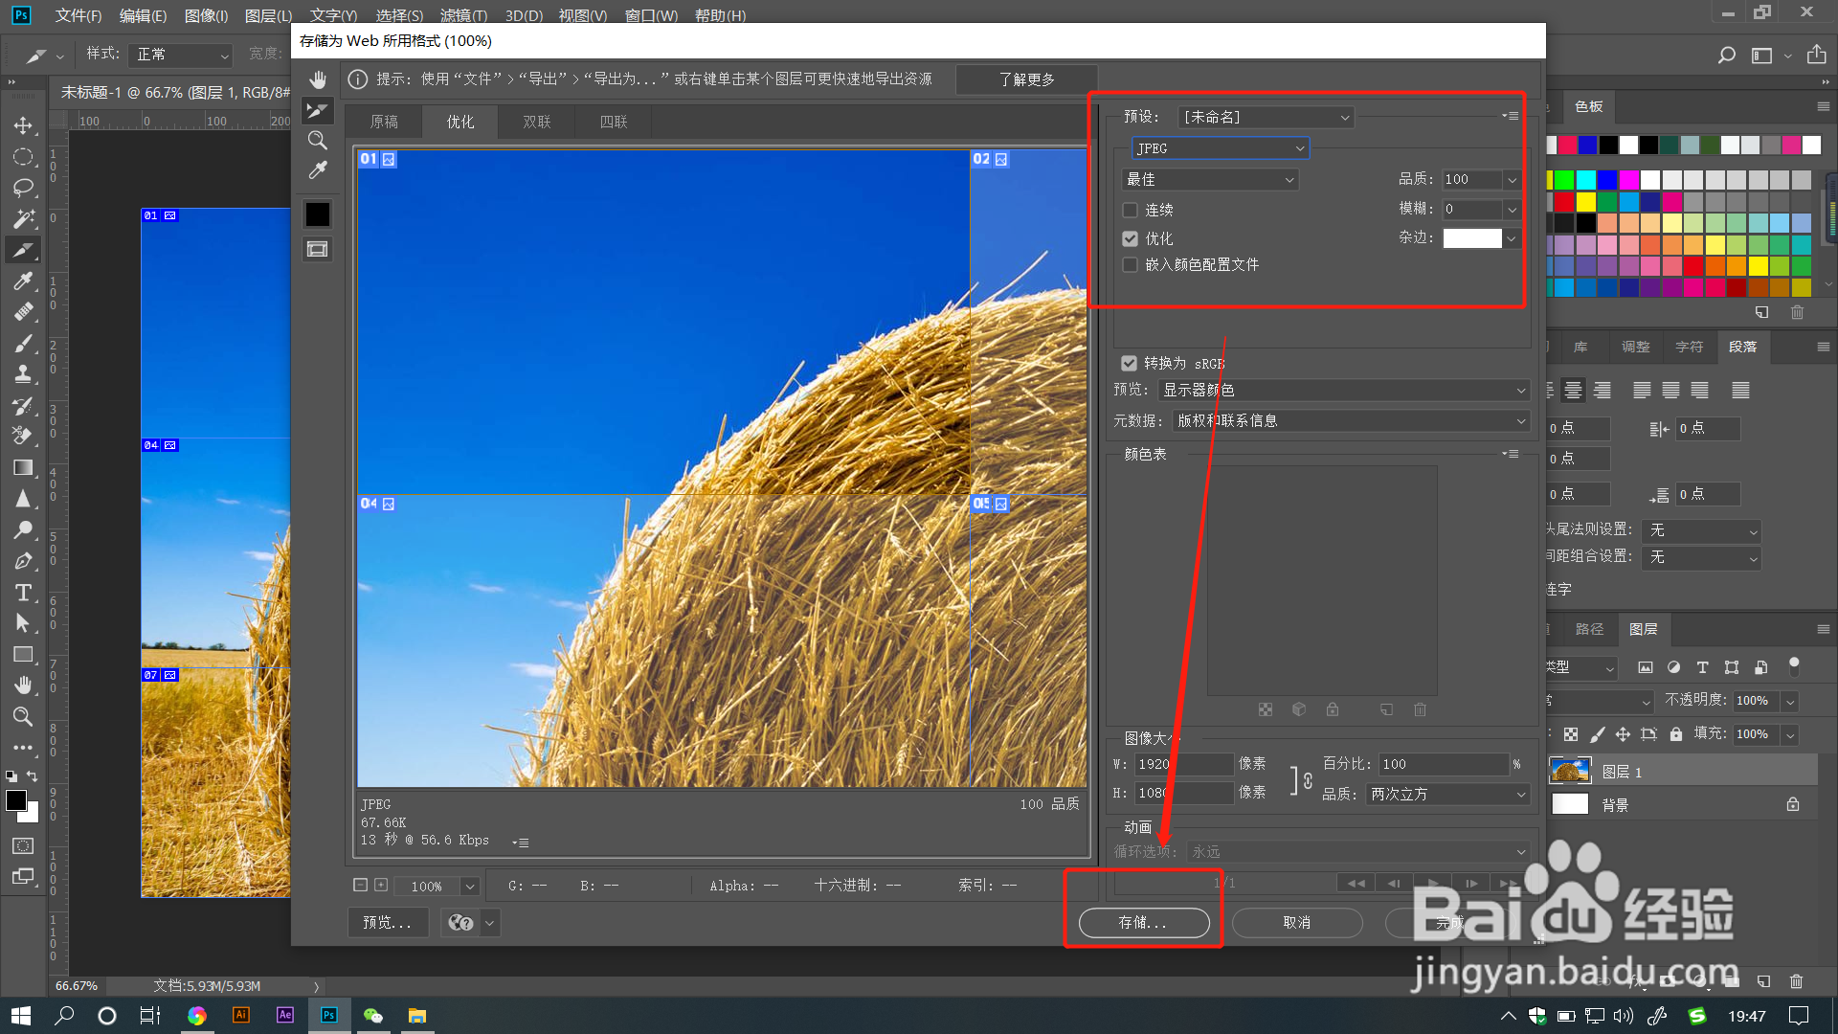This screenshot has height=1034, width=1838.
Task: Open File Explorer from the taskbar
Action: [x=416, y=1016]
